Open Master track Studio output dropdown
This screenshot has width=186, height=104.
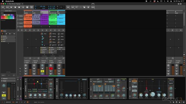pos(178,62)
